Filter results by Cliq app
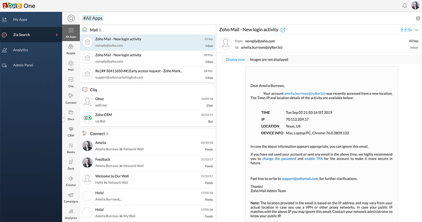 click(71, 82)
